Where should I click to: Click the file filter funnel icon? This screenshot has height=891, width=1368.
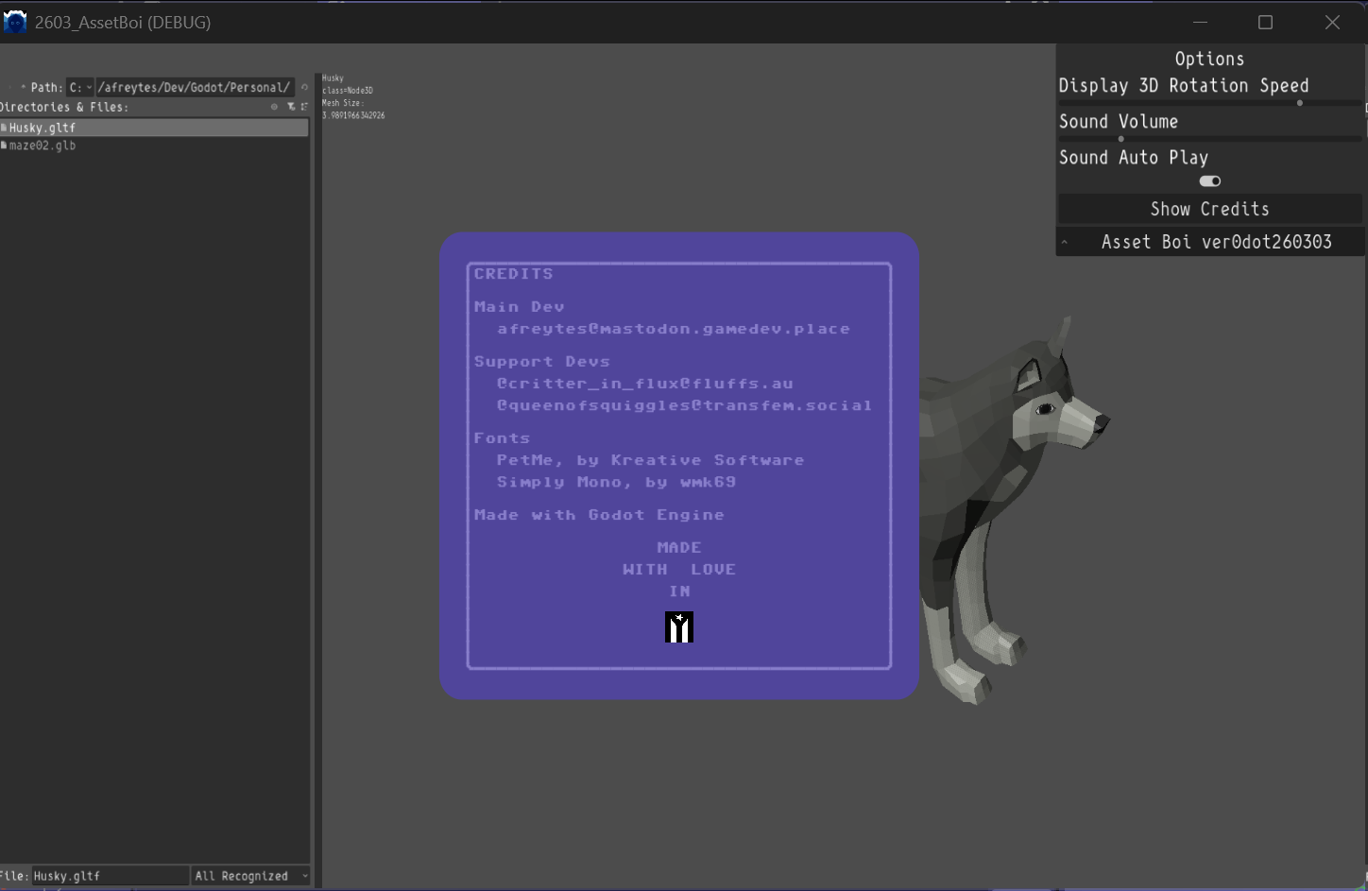pyautogui.click(x=291, y=107)
